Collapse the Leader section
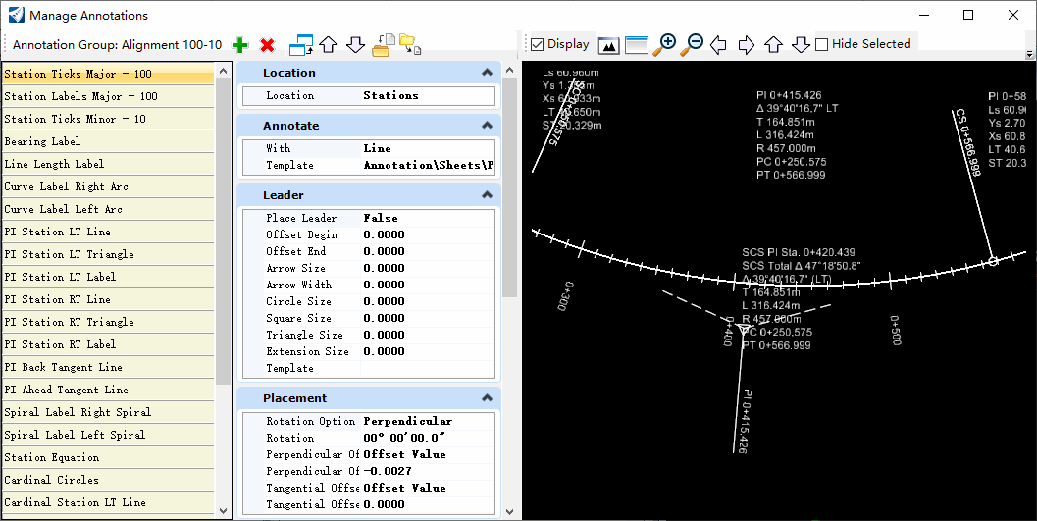This screenshot has height=521, width=1037. [487, 195]
